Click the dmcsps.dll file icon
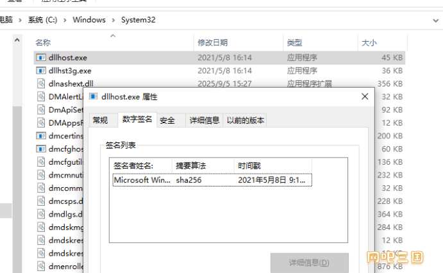This screenshot has height=273, width=443. click(41, 201)
